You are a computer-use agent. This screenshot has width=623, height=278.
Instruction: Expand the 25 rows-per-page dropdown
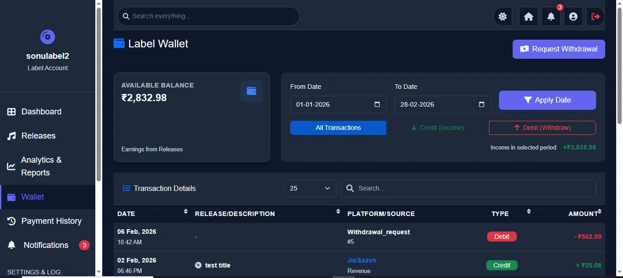click(x=310, y=188)
